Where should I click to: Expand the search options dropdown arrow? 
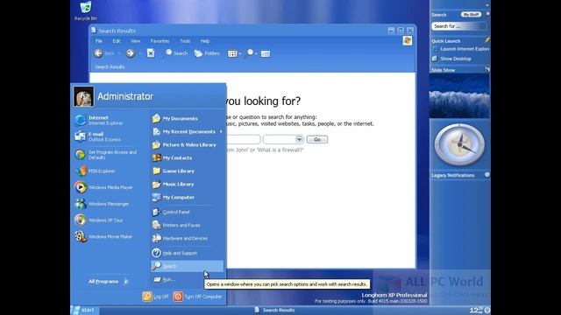pyautogui.click(x=256, y=54)
